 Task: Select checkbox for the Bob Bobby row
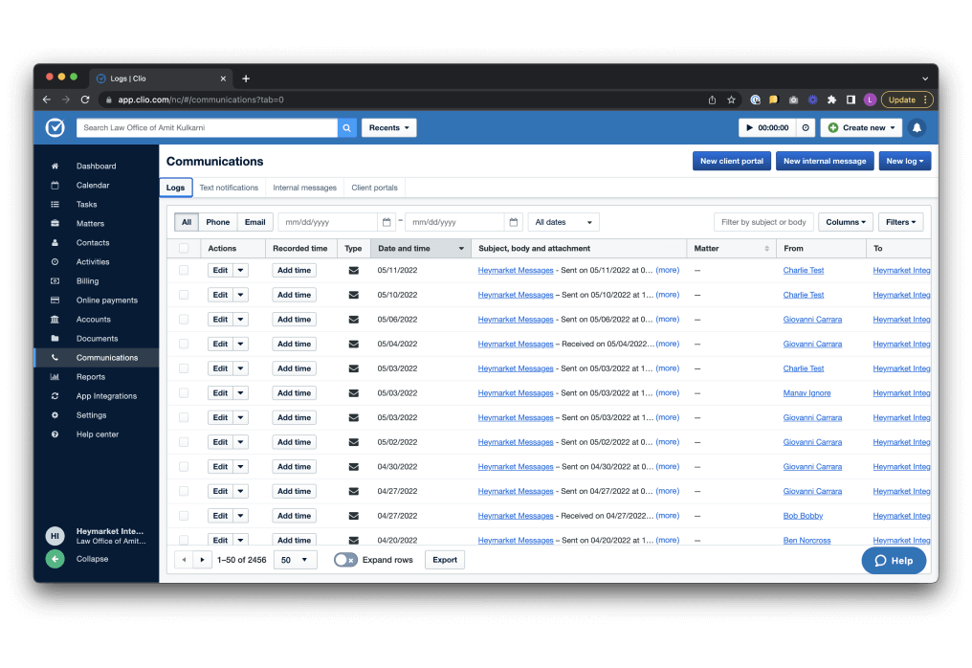pos(184,516)
